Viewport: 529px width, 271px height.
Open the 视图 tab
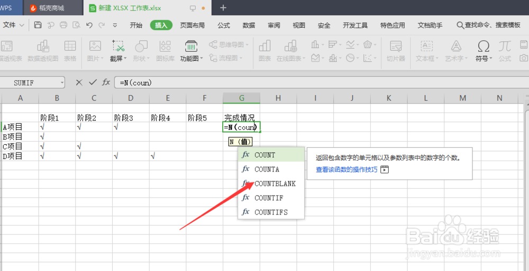pyautogui.click(x=299, y=25)
